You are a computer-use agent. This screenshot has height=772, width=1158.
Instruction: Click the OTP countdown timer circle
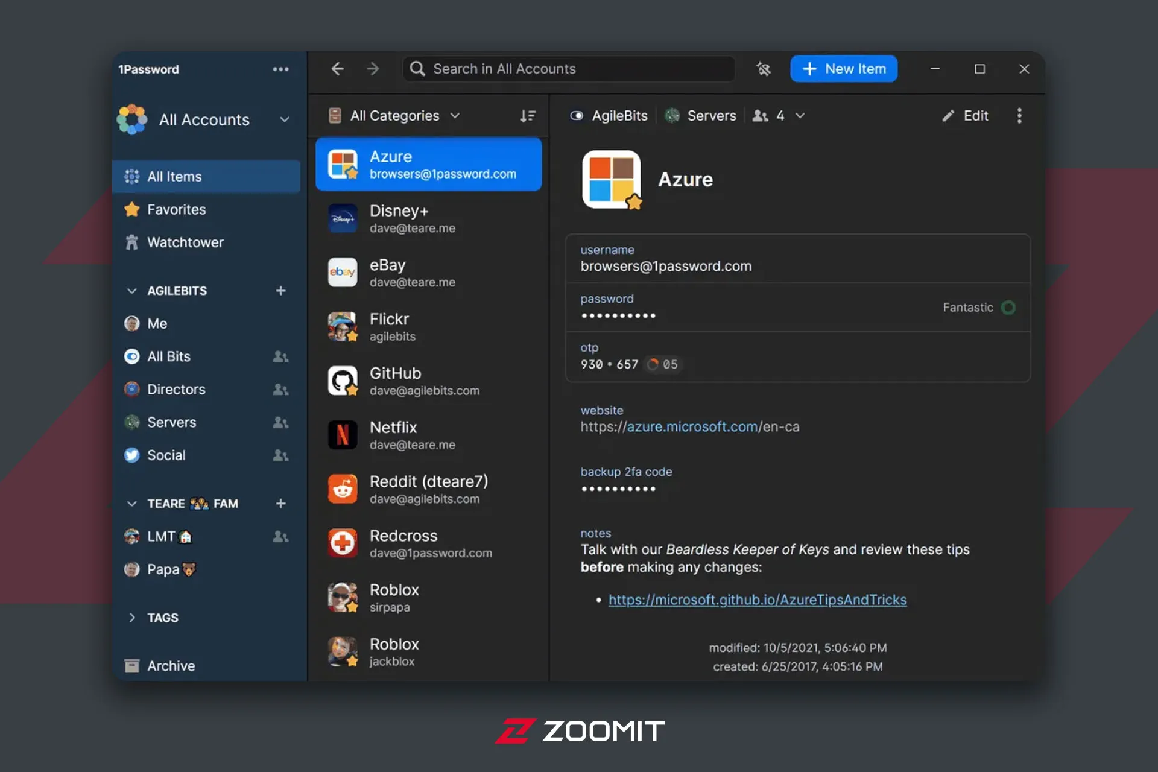point(653,364)
